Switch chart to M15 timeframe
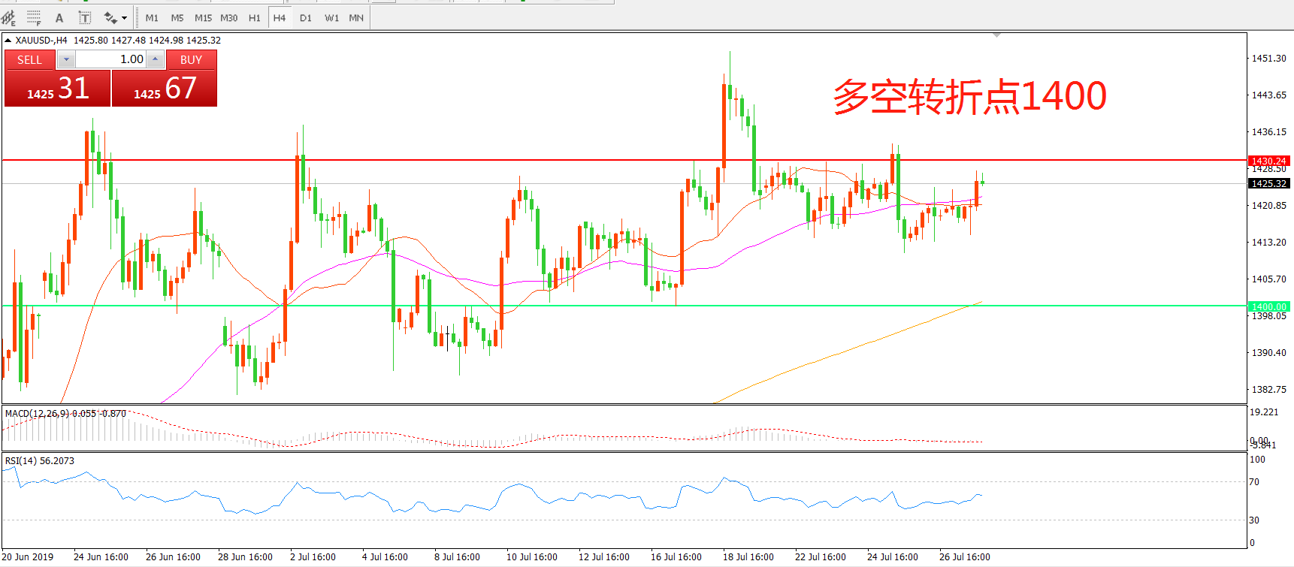 pos(203,18)
